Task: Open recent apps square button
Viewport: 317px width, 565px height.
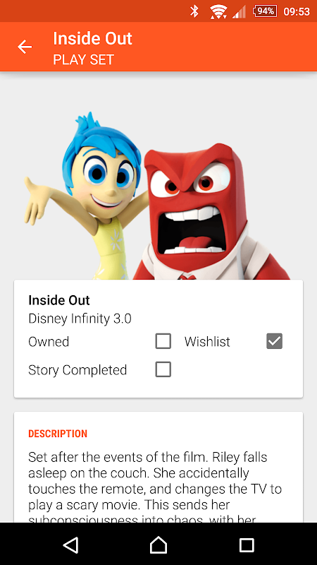Action: pyautogui.click(x=247, y=545)
